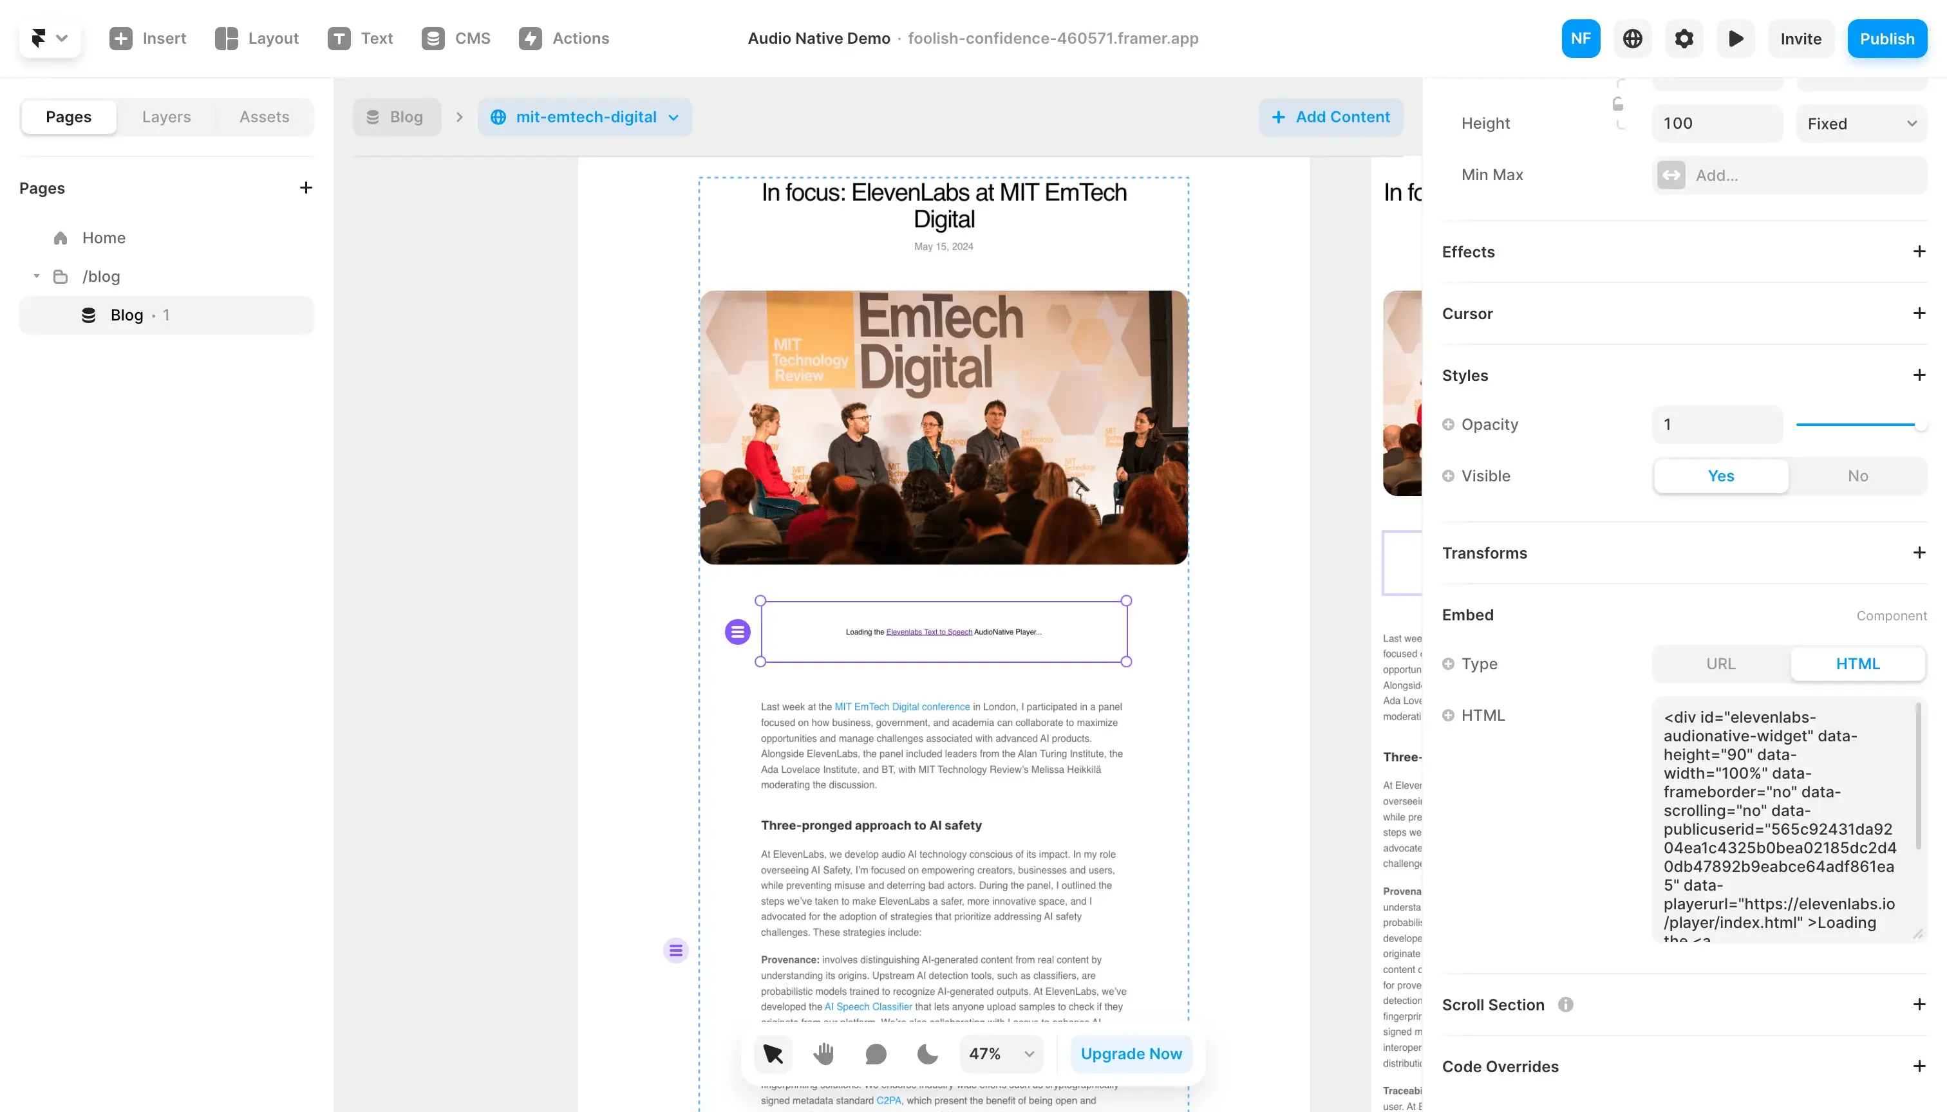Switch to the Layers tab

166,117
